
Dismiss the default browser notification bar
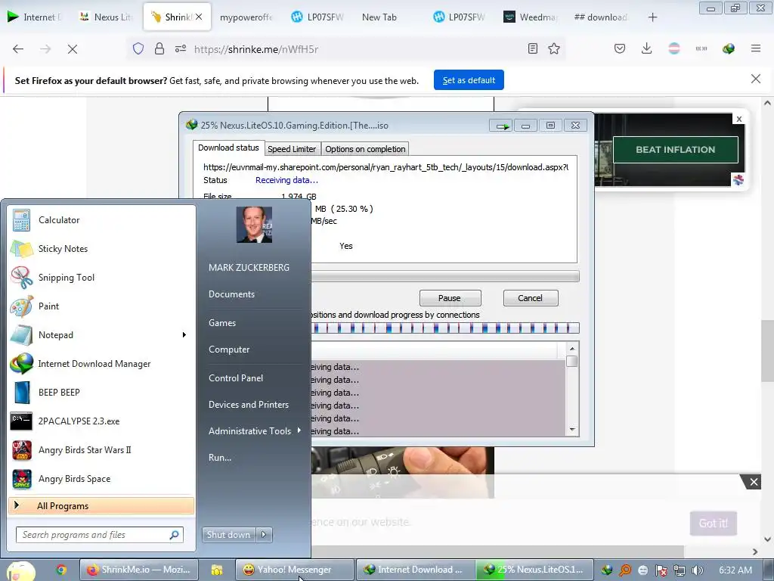[x=755, y=79]
